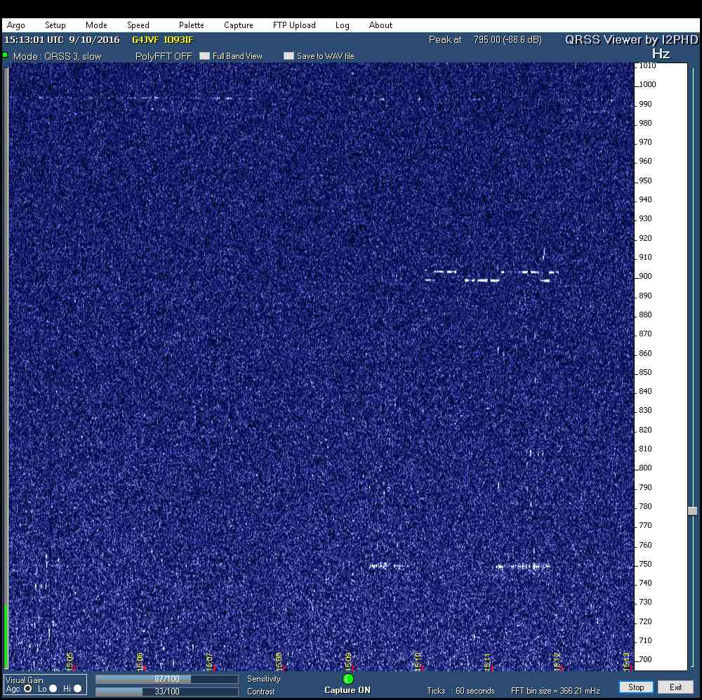The height and width of the screenshot is (700, 702).
Task: Click the Stop button
Action: click(x=636, y=687)
